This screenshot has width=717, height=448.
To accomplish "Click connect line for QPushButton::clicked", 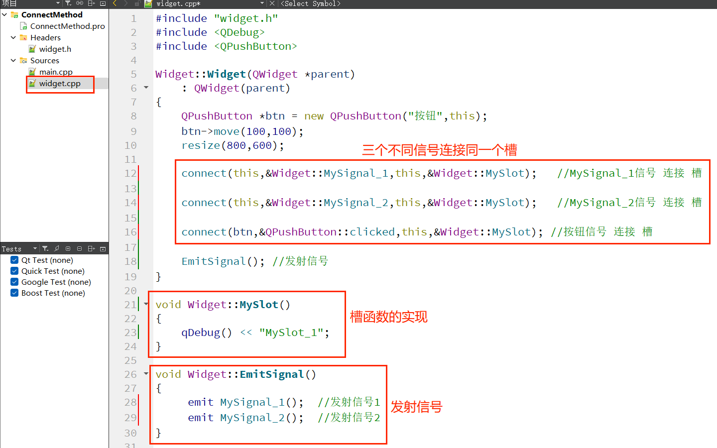I will [362, 232].
